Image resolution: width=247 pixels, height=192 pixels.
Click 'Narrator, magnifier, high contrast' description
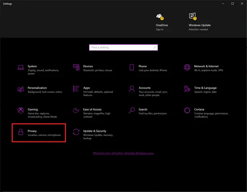tap(97, 115)
